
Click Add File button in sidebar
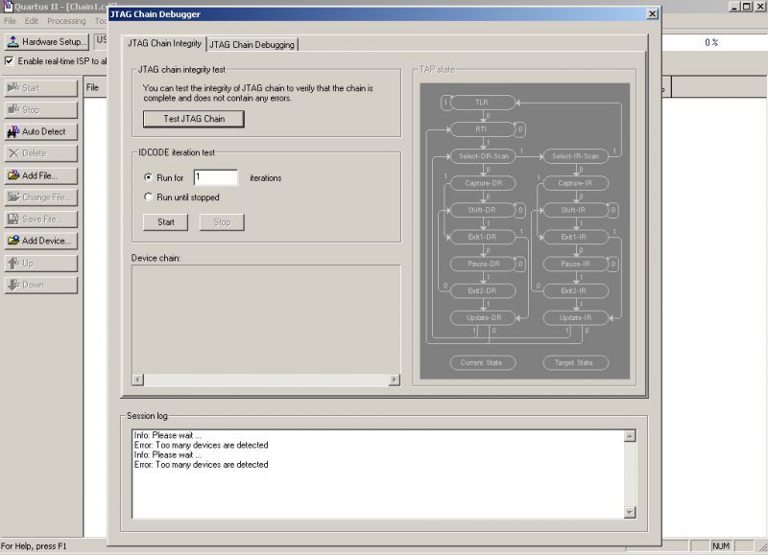pyautogui.click(x=41, y=175)
